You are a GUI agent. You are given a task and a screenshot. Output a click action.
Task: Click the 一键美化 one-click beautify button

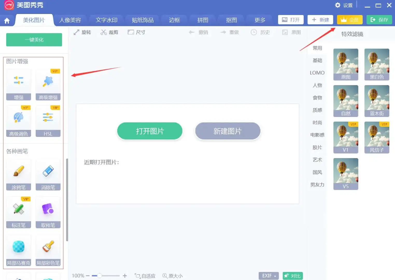pyautogui.click(x=34, y=40)
